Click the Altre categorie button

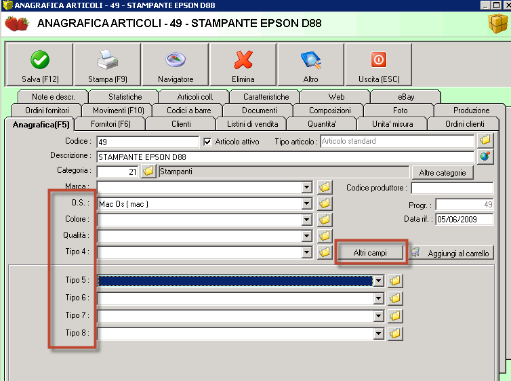(x=443, y=173)
